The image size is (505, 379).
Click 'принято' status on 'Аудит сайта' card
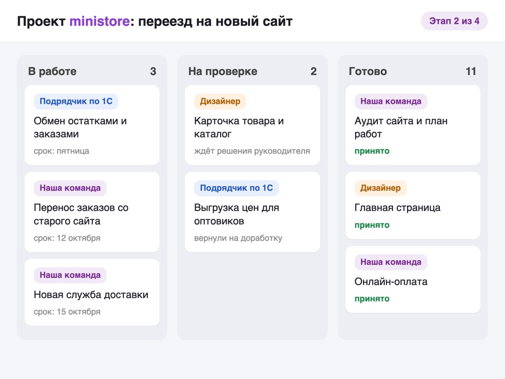point(372,151)
